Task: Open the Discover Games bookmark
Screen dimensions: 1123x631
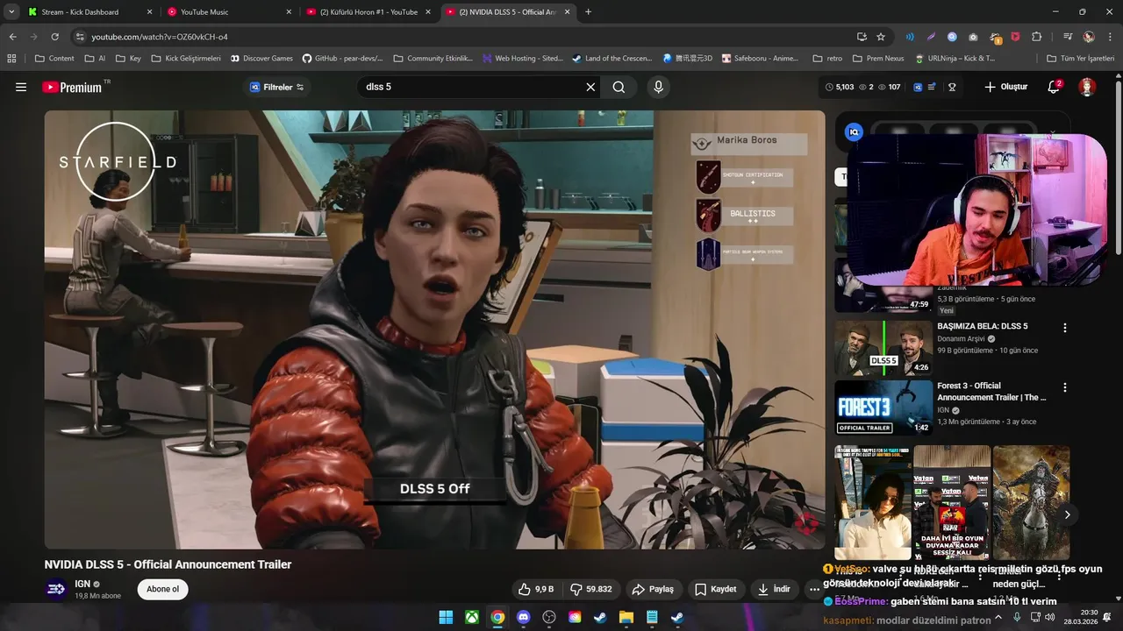Action: pyautogui.click(x=261, y=59)
